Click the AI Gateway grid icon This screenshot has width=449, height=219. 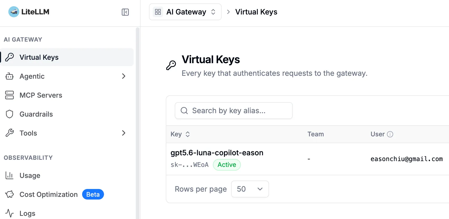click(158, 12)
